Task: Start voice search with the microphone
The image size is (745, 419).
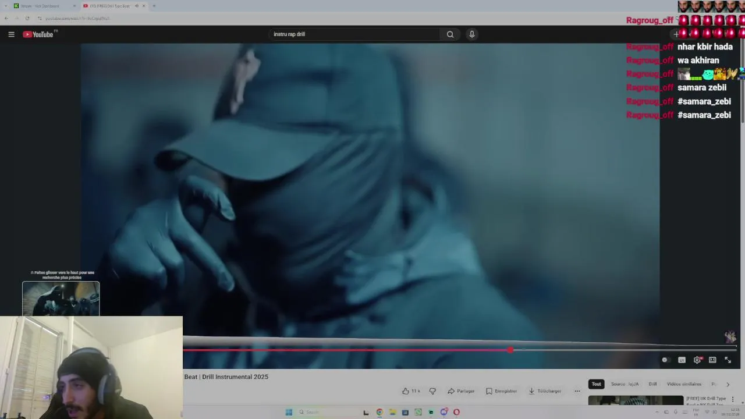Action: pos(472,34)
